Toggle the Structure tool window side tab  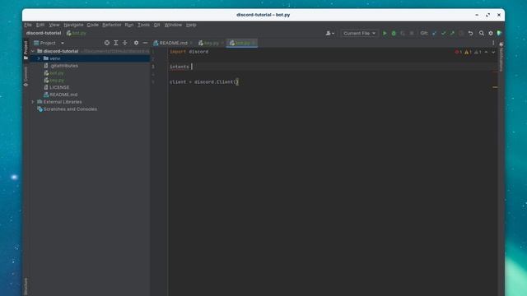coord(26,286)
